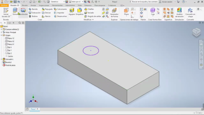
Task: Select Plano XZ in the browser
Action: click(x=10, y=41)
